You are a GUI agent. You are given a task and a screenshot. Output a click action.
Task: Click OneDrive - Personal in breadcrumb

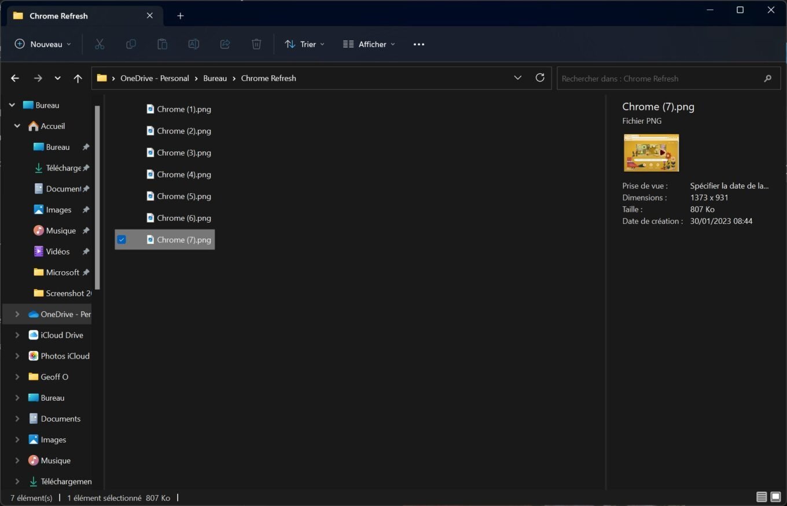(x=155, y=78)
